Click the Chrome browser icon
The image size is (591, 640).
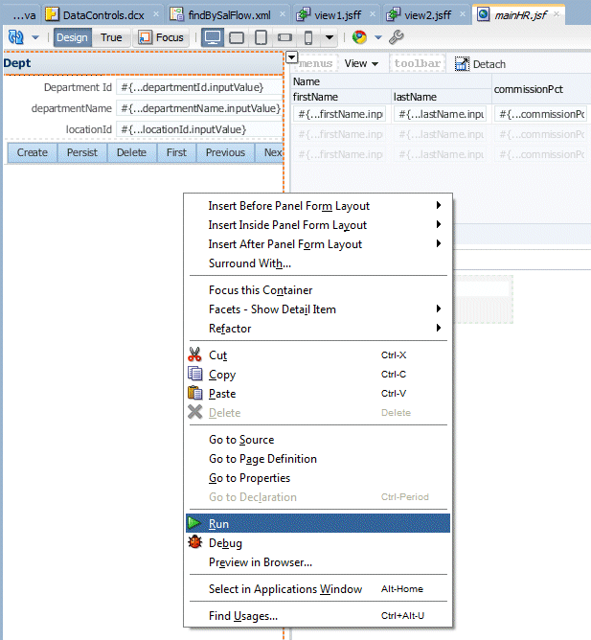[x=359, y=37]
